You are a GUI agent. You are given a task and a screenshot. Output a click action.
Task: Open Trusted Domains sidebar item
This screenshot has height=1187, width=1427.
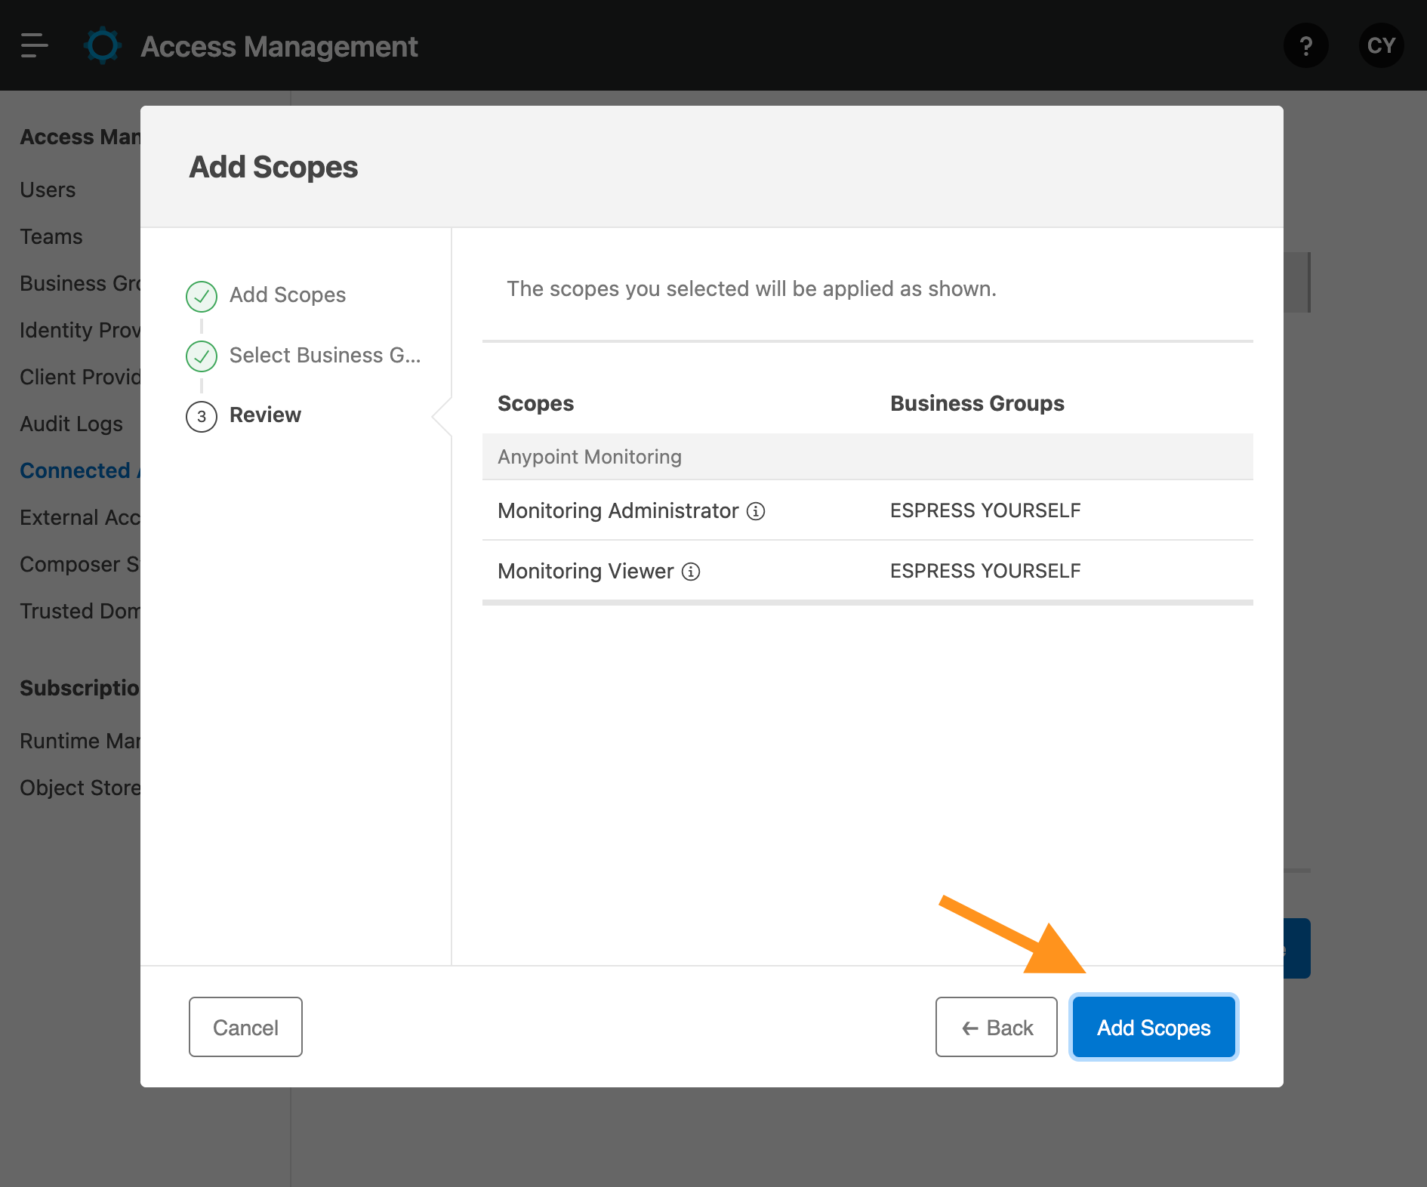pyautogui.click(x=80, y=611)
